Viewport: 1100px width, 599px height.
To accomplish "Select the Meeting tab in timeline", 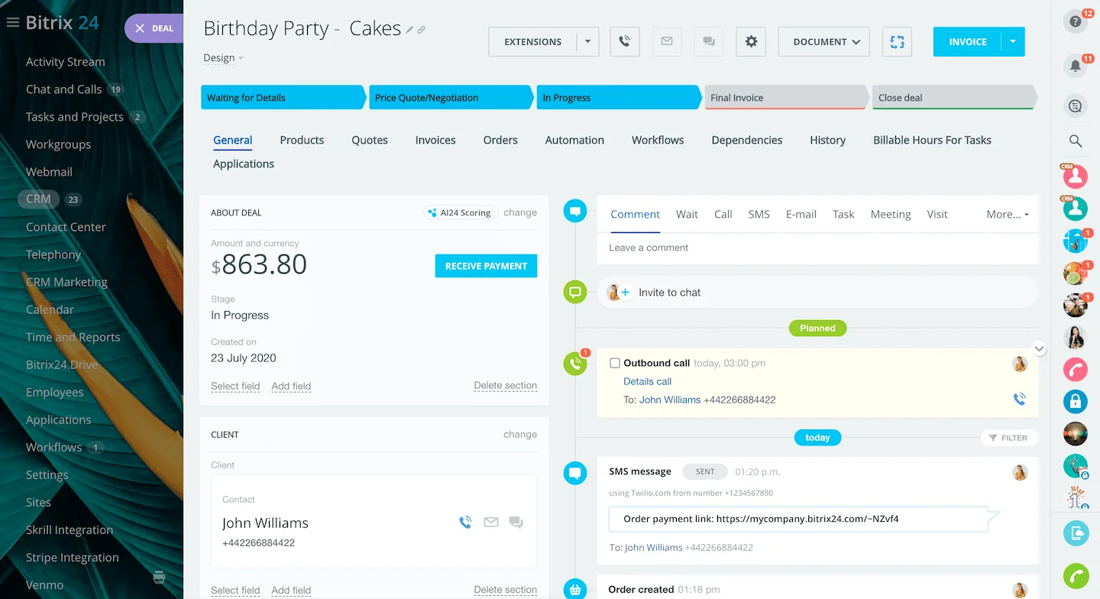I will (x=890, y=215).
